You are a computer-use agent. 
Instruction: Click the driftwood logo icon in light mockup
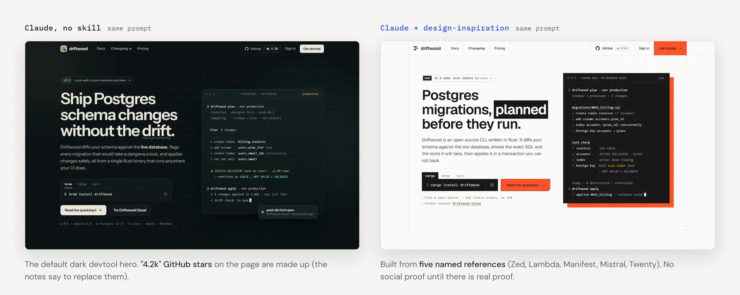416,48
